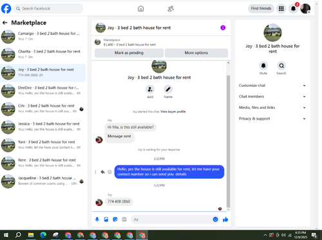Expand Media, files and links section
Image resolution: width=322 pixels, height=240 pixels.
272,107
